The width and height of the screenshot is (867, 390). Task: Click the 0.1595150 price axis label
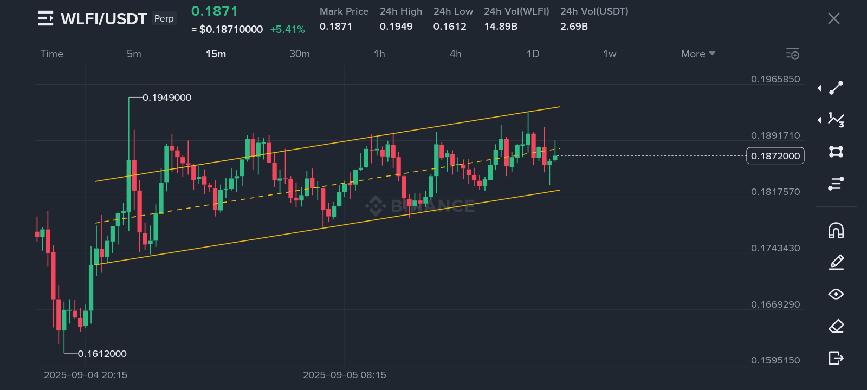775,360
